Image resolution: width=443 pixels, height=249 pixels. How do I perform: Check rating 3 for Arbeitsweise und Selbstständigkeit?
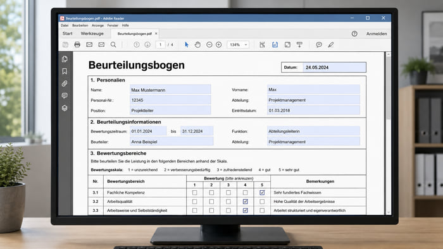click(228, 210)
